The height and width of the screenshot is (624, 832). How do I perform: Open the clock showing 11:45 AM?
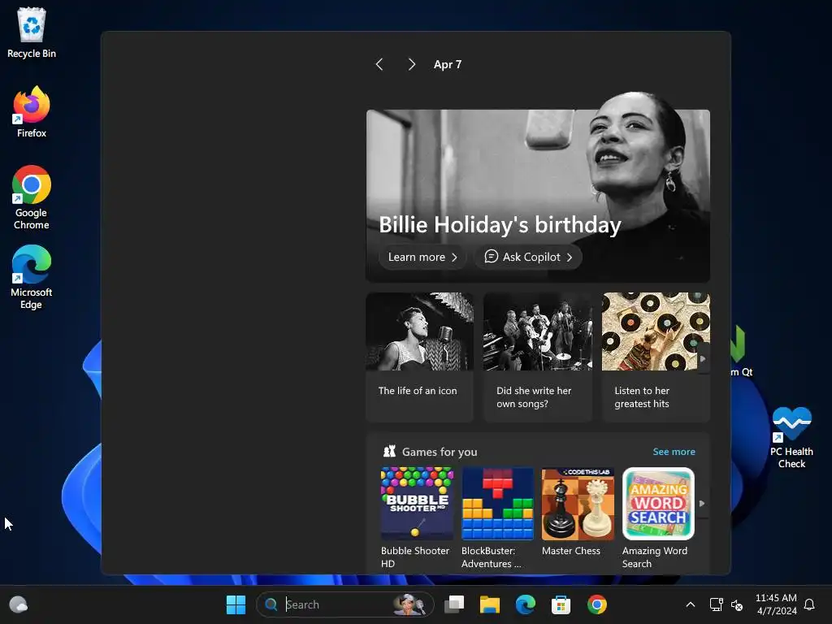pyautogui.click(x=776, y=604)
